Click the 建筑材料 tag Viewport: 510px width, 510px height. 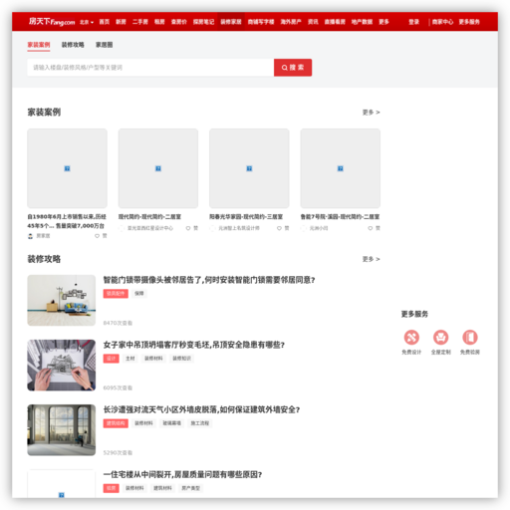pos(162,488)
